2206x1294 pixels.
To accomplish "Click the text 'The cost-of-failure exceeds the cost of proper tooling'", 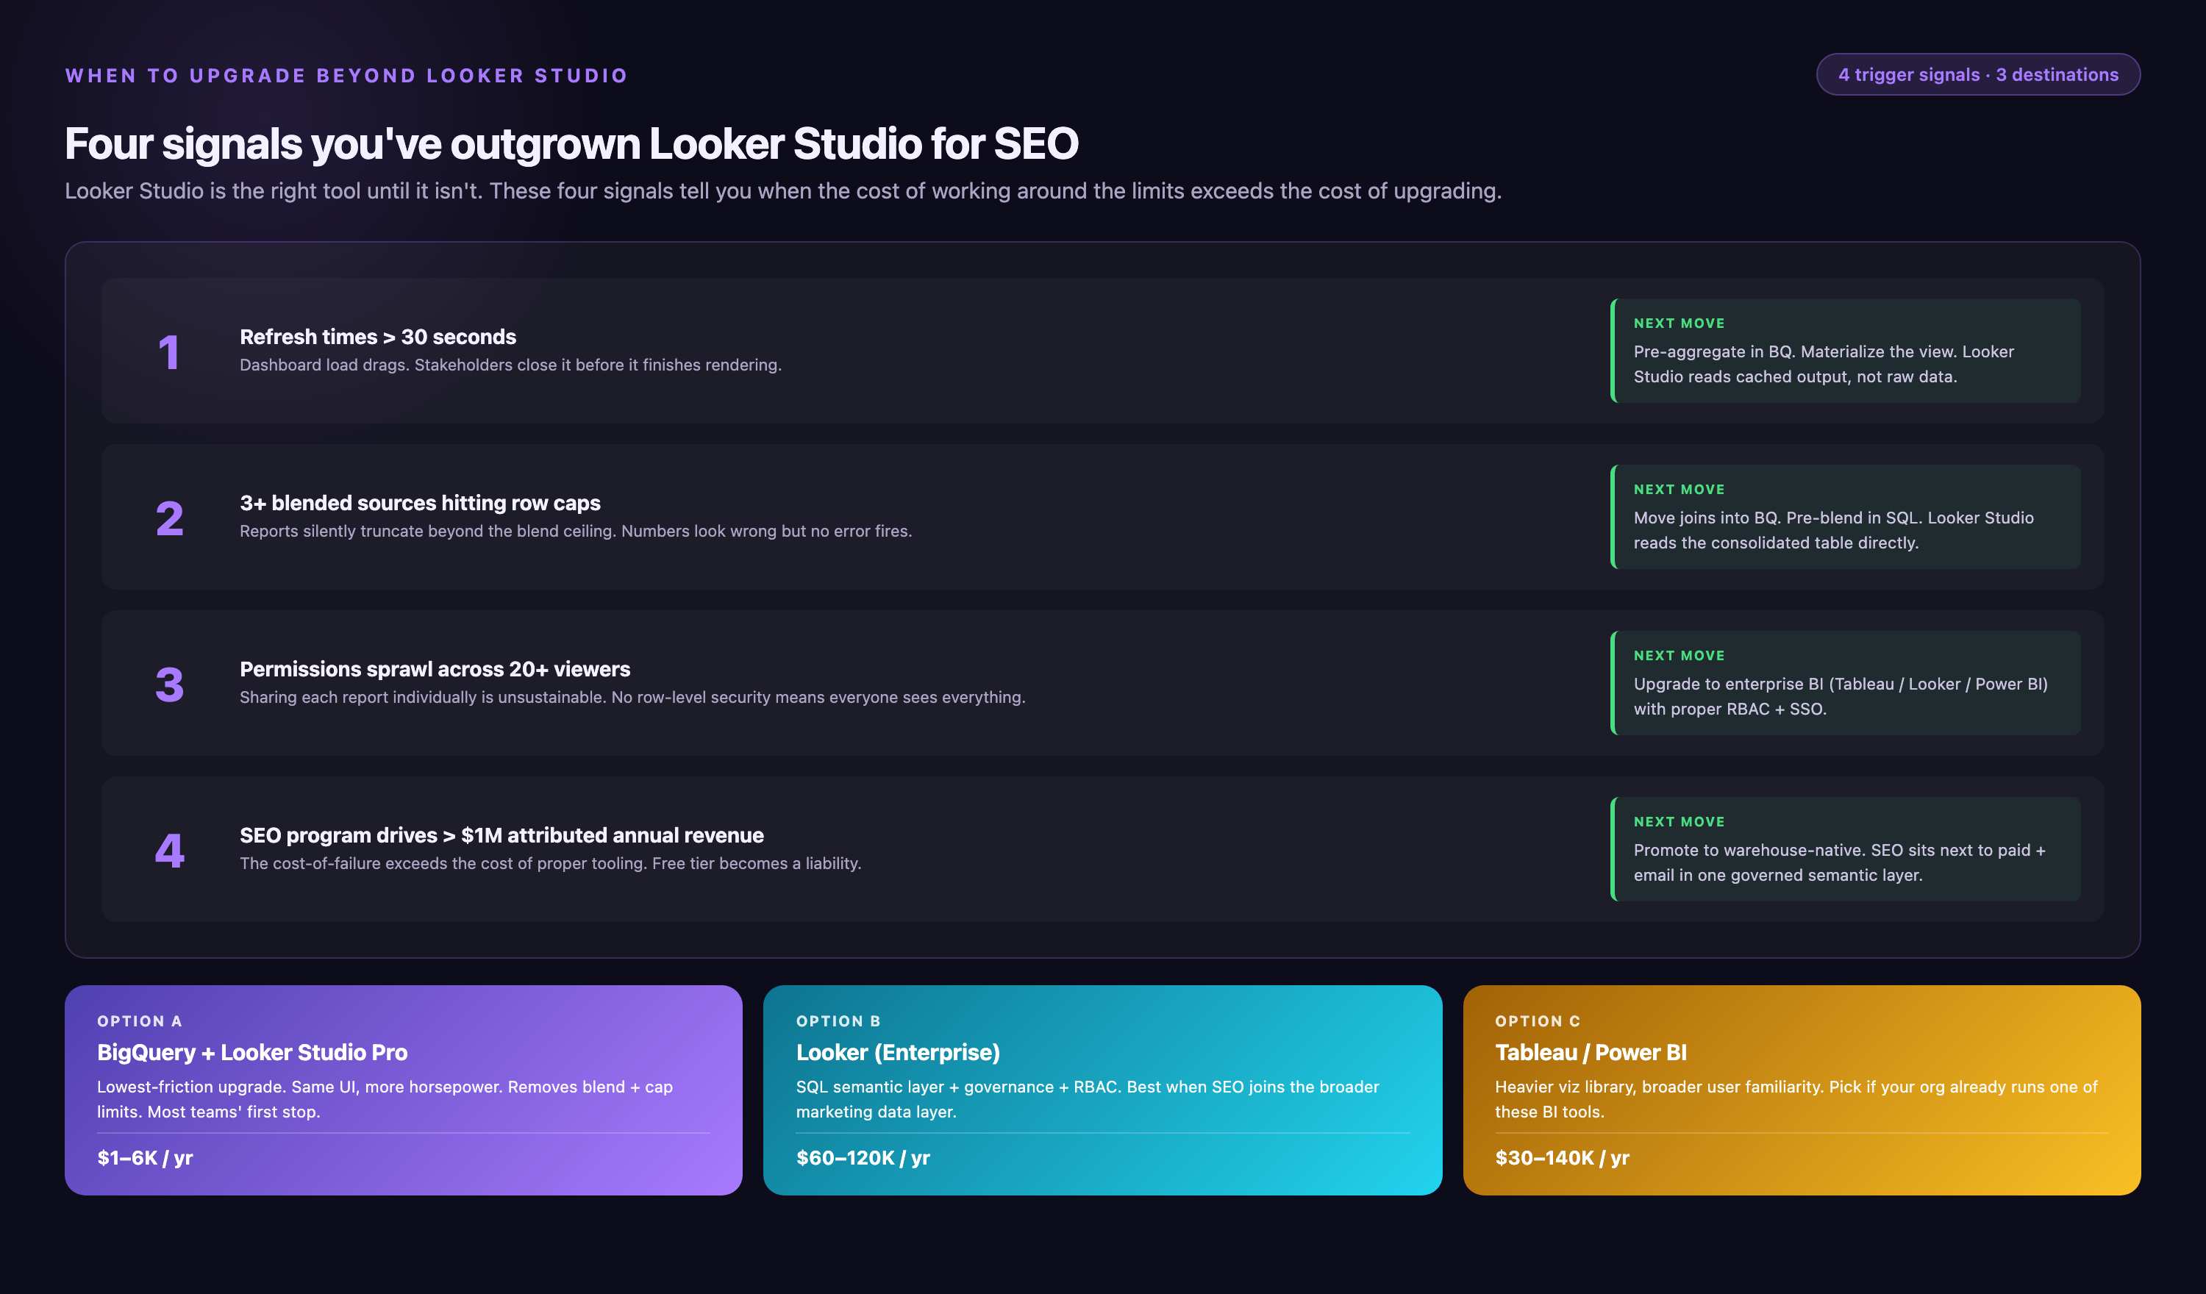I will click(x=551, y=864).
